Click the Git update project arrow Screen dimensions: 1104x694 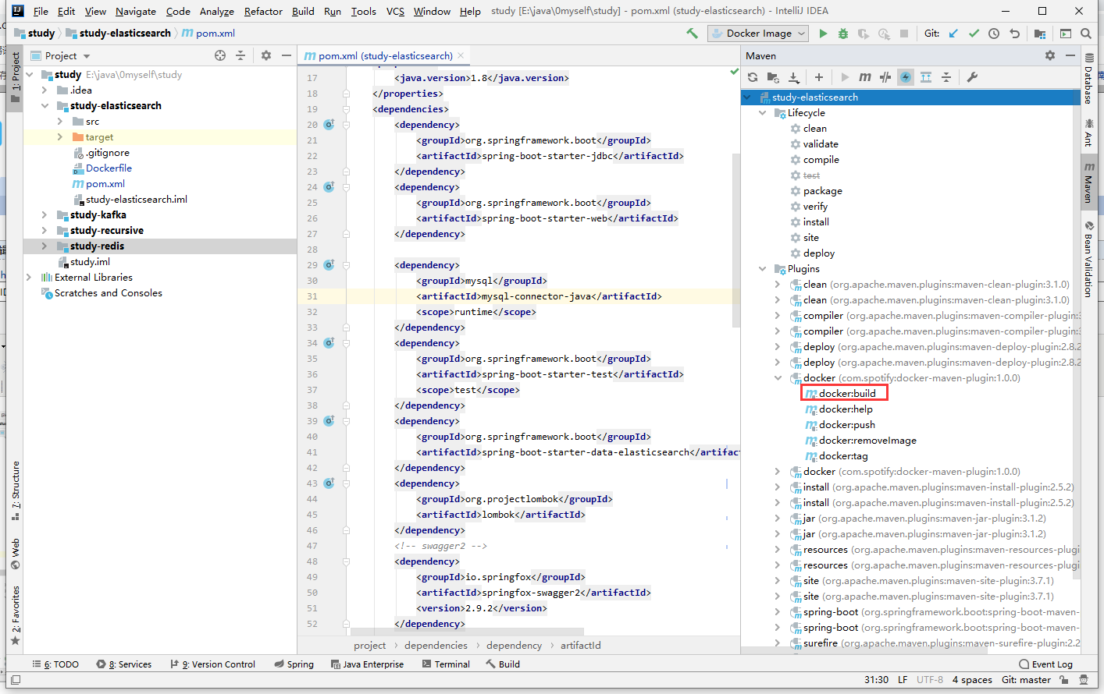coord(953,34)
